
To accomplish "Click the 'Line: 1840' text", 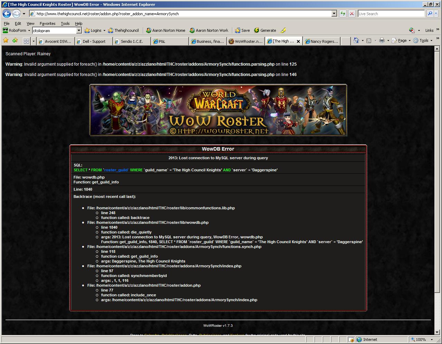I will click(83, 189).
